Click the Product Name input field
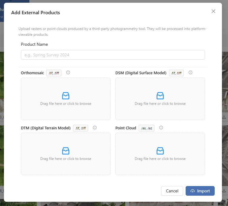Viewport: 228px width, 206px height. [x=113, y=55]
